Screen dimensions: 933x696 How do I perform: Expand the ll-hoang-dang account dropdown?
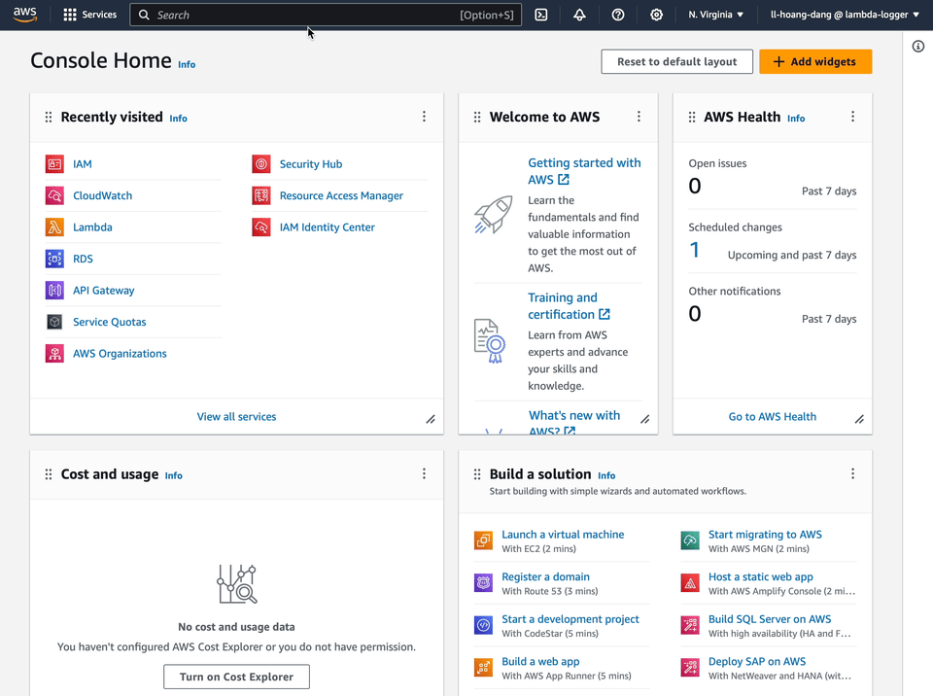(845, 15)
